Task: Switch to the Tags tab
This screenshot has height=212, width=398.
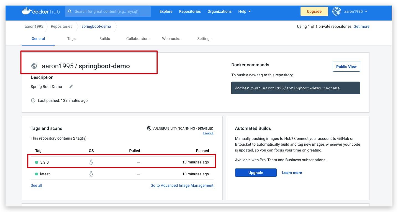Action: pos(71,39)
